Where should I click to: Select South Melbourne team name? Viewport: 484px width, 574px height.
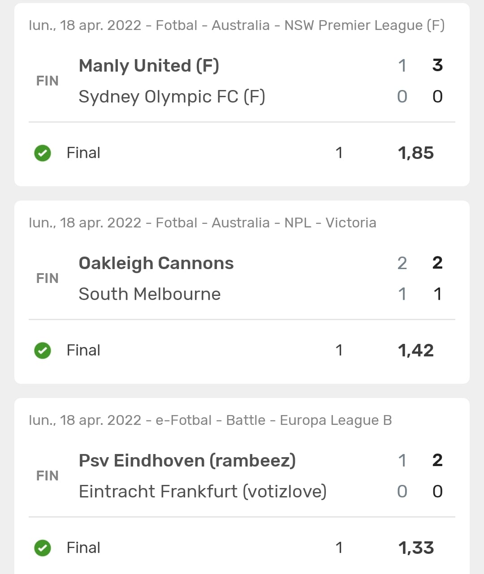coord(150,294)
